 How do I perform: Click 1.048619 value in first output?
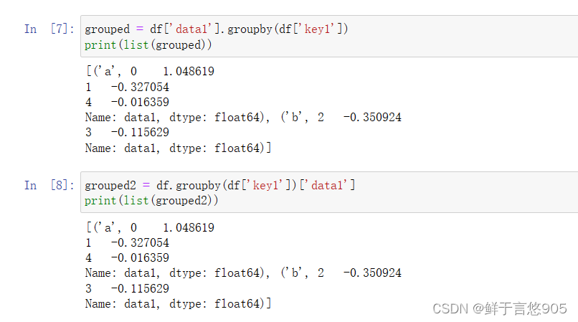point(189,72)
